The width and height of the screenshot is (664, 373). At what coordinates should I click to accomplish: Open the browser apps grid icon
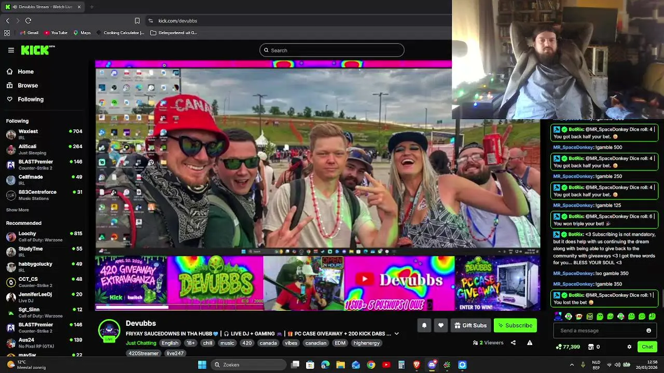tap(7, 33)
